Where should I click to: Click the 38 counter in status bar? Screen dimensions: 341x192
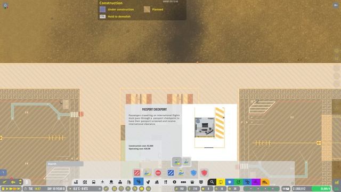coord(233,189)
